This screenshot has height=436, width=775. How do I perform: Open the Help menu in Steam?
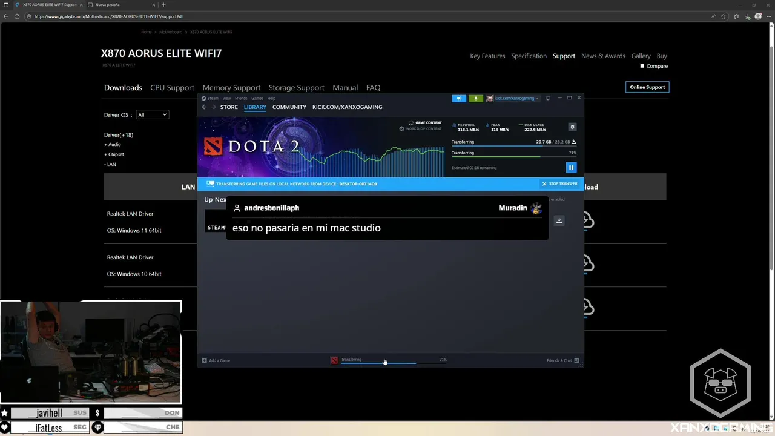[271, 98]
